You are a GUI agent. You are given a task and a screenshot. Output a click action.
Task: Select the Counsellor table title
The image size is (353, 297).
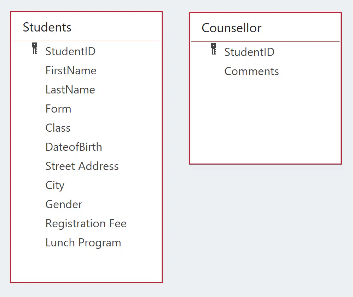point(231,28)
